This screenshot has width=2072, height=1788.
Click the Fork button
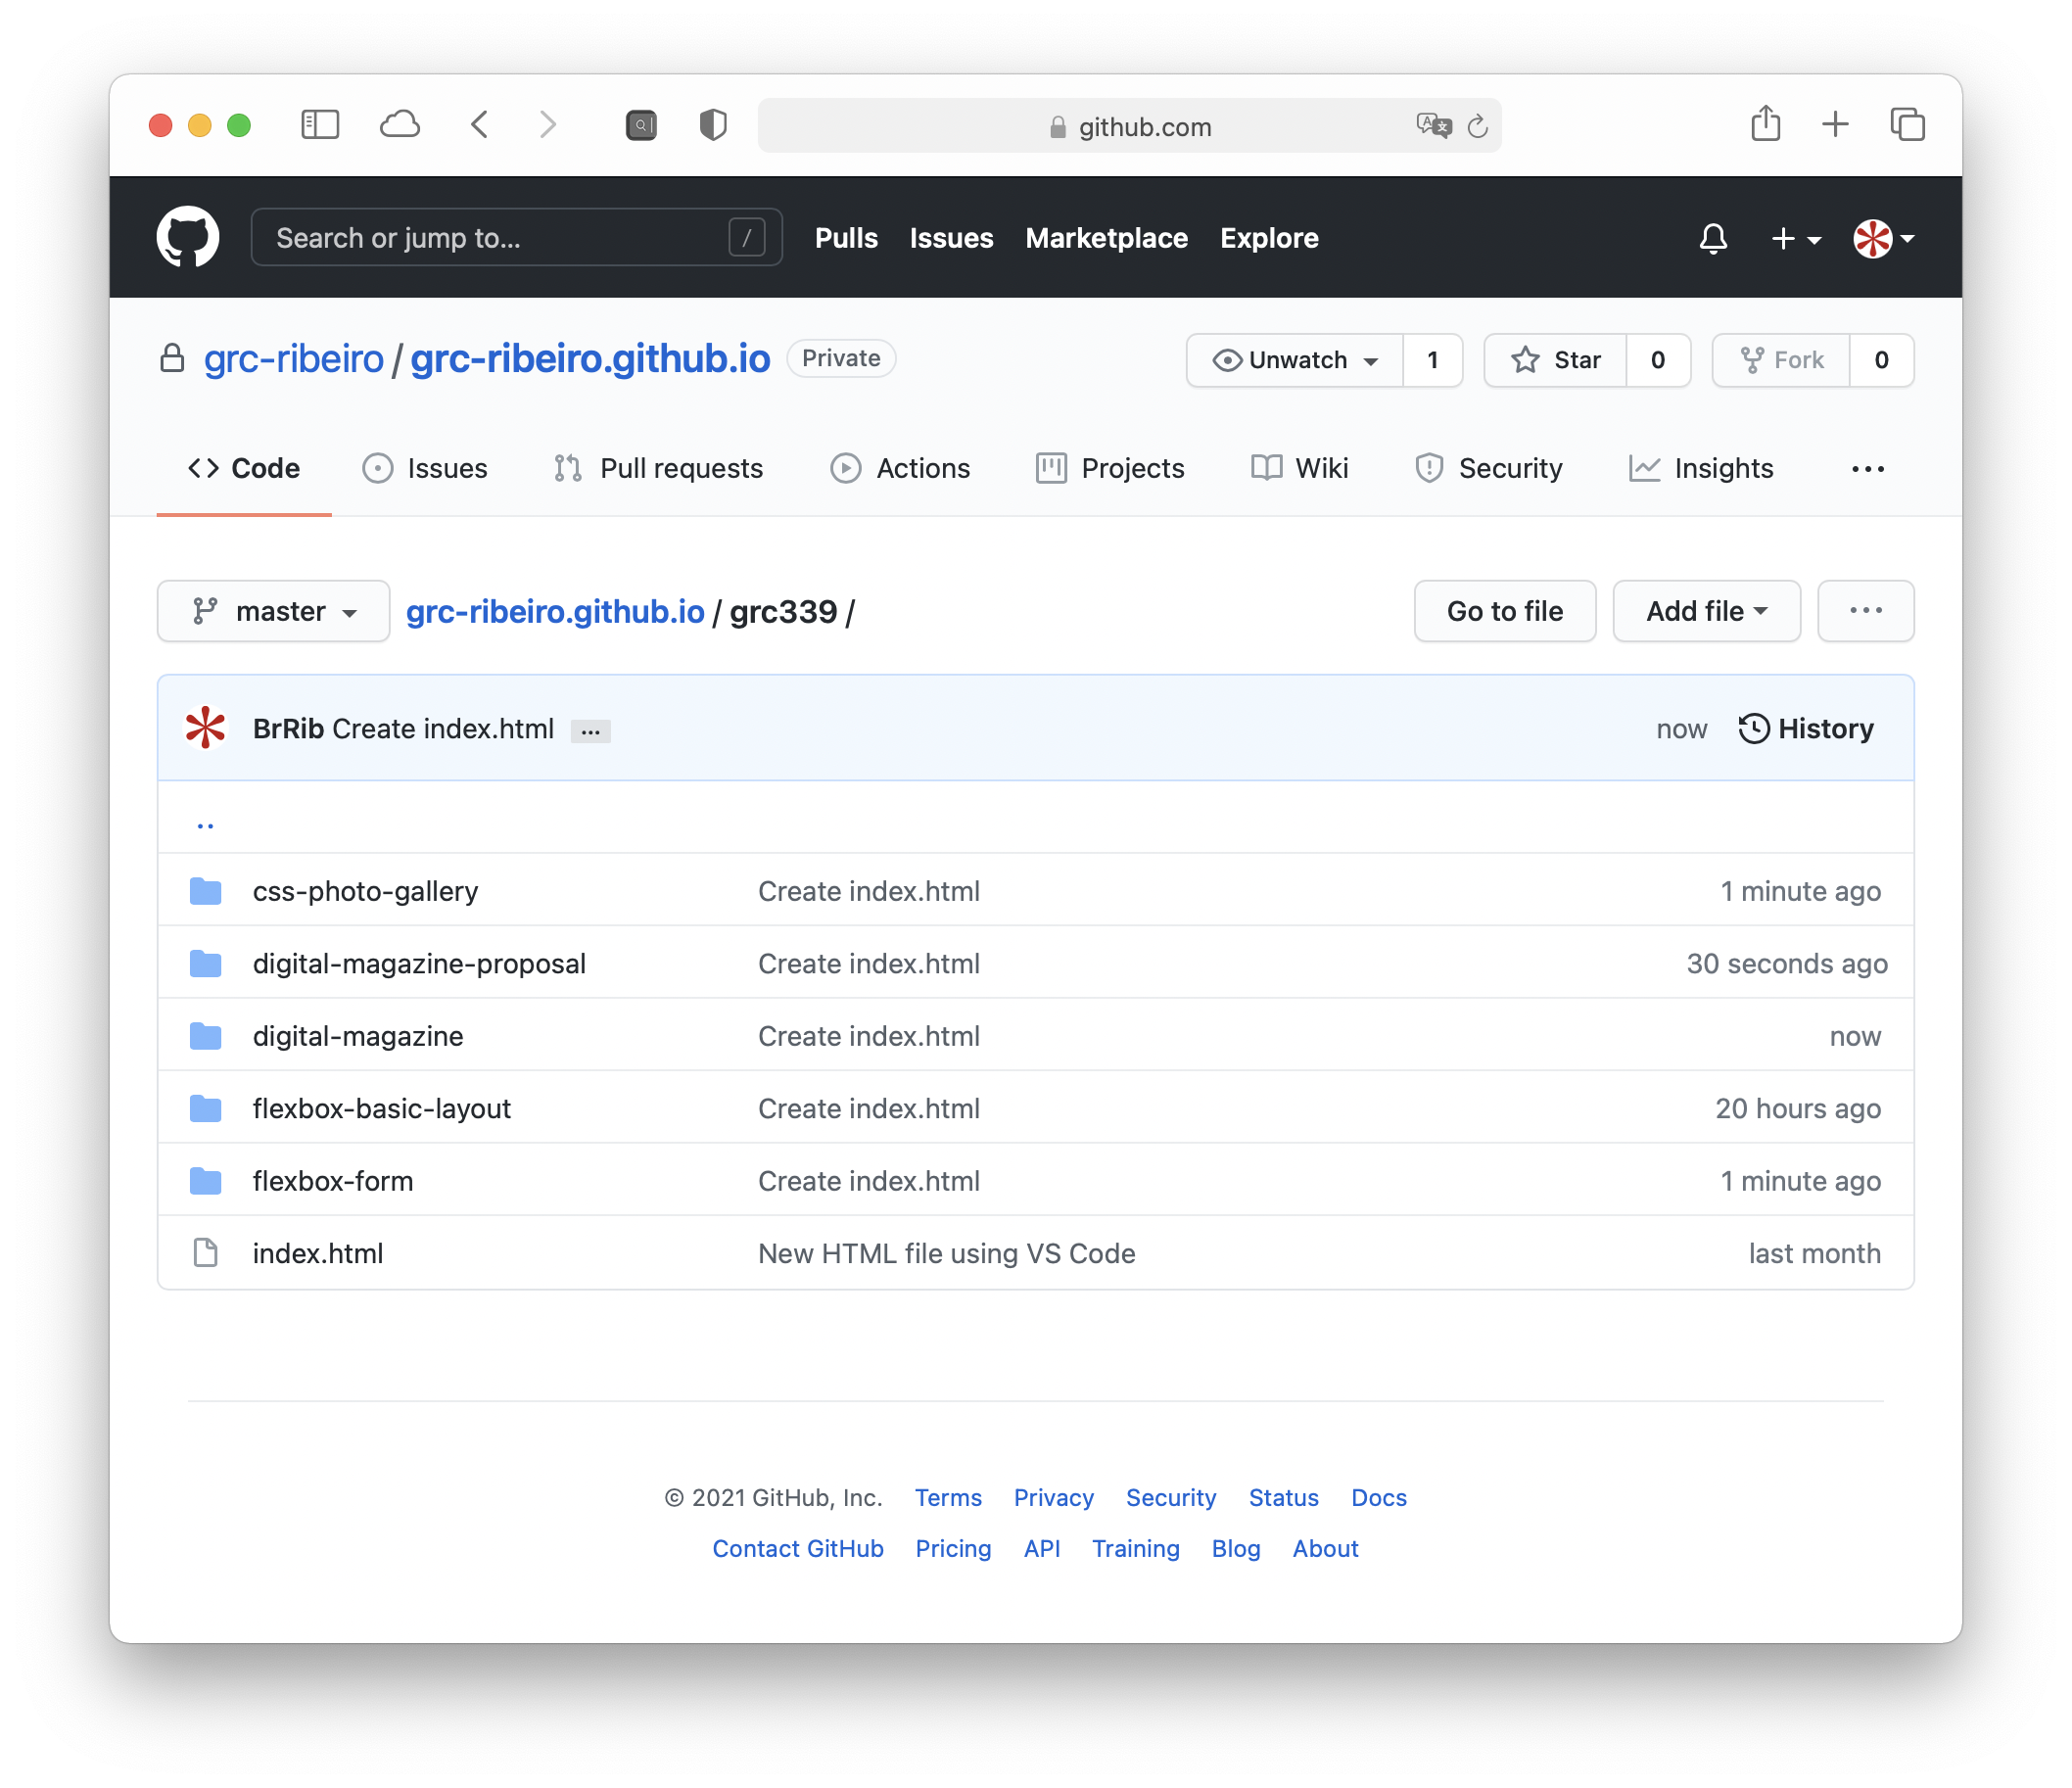[x=1781, y=360]
